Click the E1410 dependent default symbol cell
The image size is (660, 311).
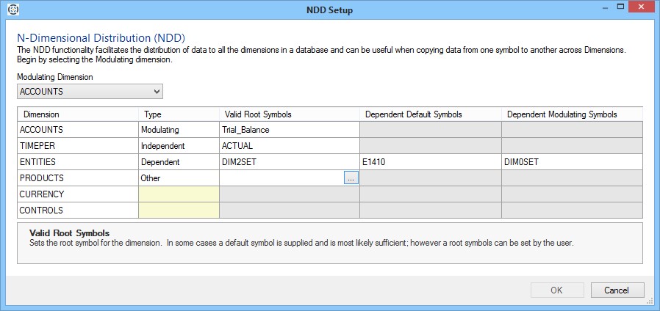430,162
